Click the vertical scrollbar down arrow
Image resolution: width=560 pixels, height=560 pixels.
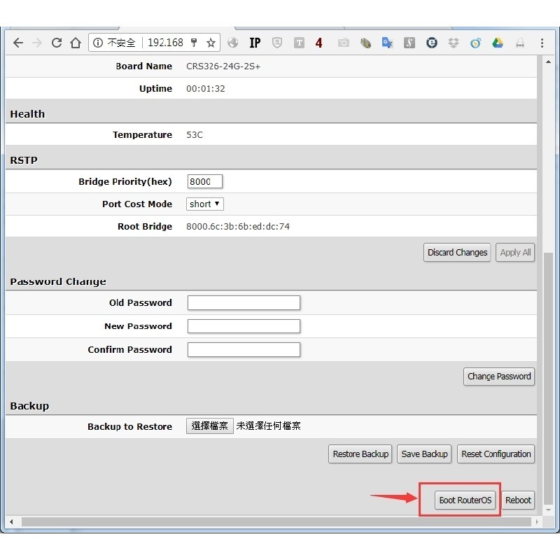548,508
